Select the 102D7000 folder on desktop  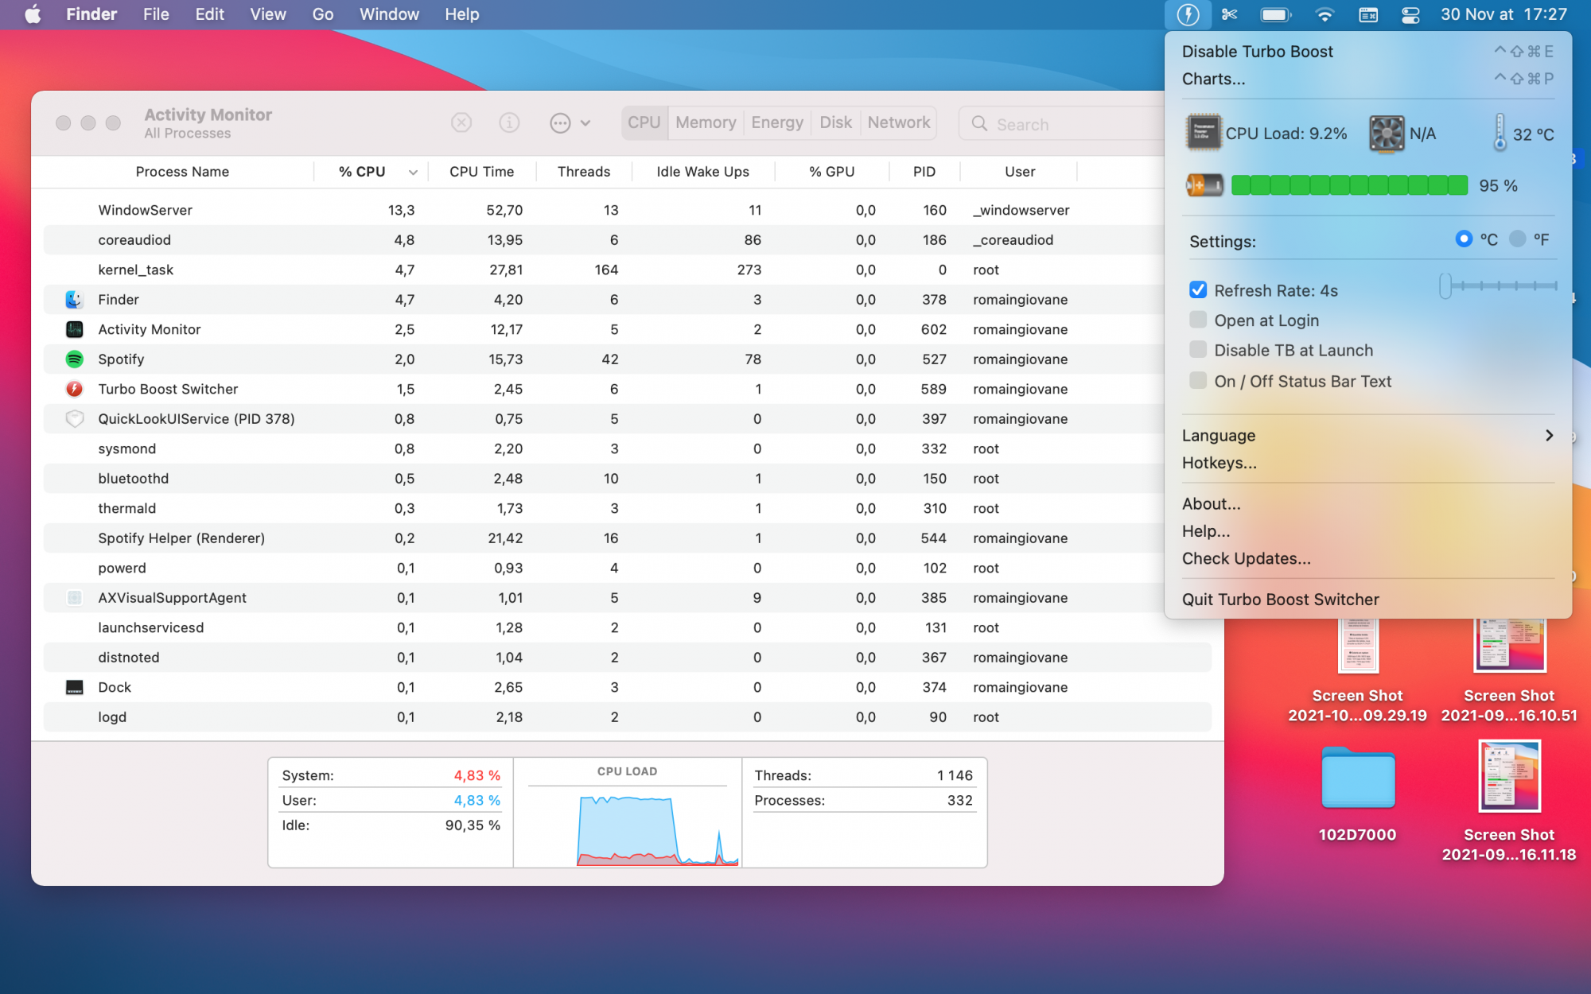coord(1357,778)
